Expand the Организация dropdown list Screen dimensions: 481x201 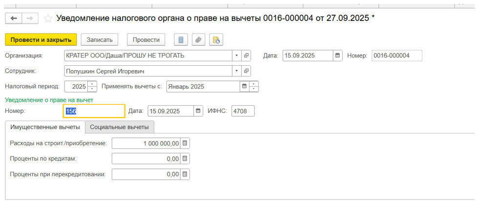pos(237,55)
